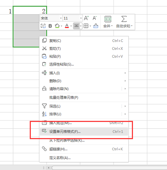Click the format painter brush icon
The height and width of the screenshot is (170, 167).
pos(96,26)
